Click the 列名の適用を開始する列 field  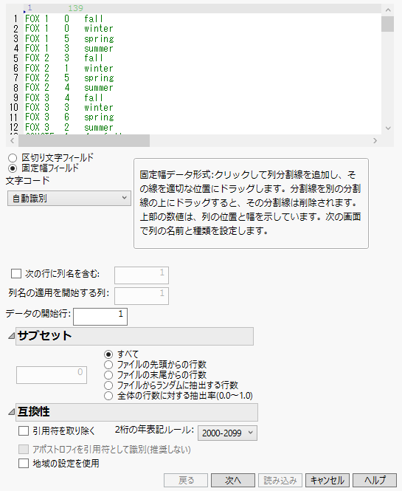tap(142, 296)
